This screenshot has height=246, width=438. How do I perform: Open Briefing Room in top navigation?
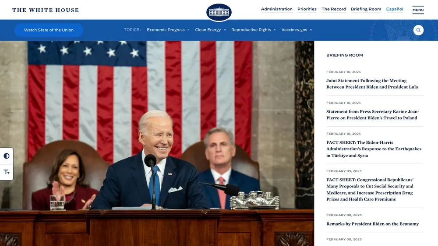coord(366,9)
